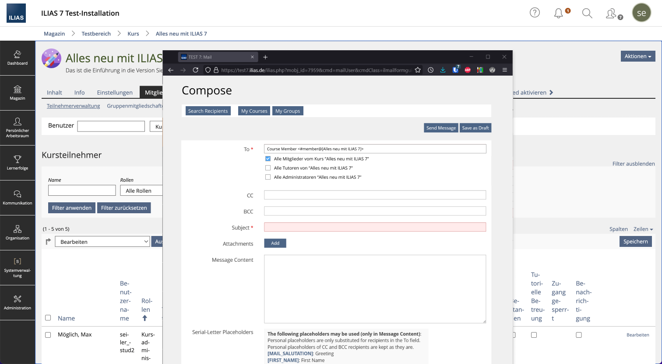This screenshot has width=662, height=364.
Task: Open Magazin in the sidebar
Action: coord(18,93)
